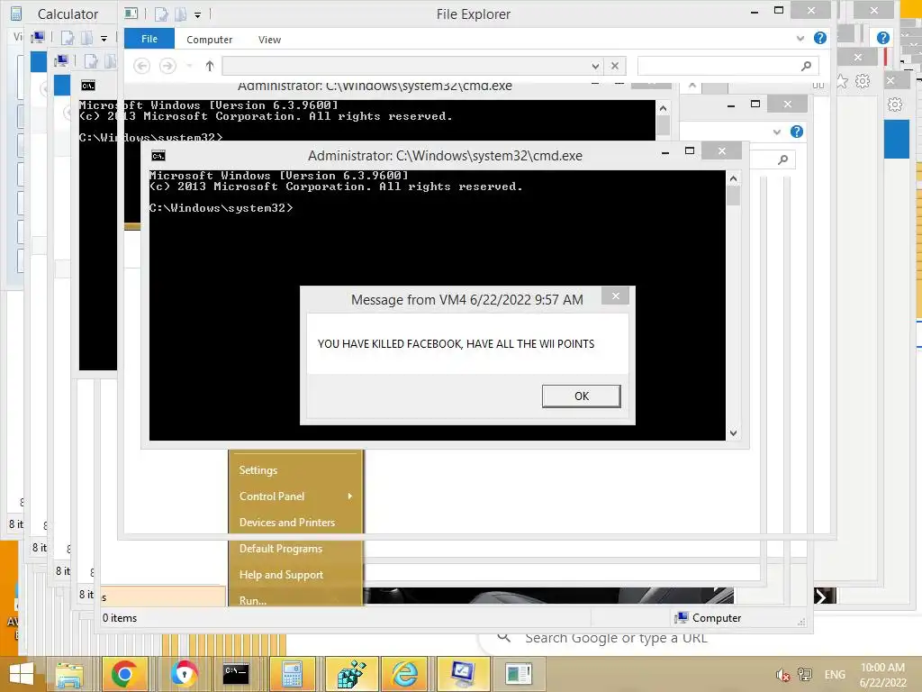Image resolution: width=922 pixels, height=692 pixels.
Task: Click the New Folder icon in File Explorer title bar
Action: [180, 14]
